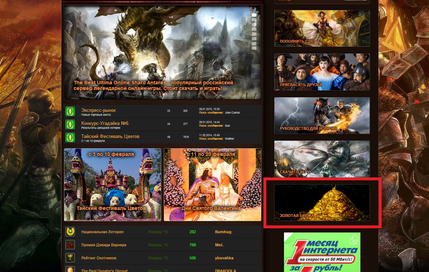Click the dragon hero slider image
Screen dimensions: 429x272
pyautogui.click(x=162, y=52)
